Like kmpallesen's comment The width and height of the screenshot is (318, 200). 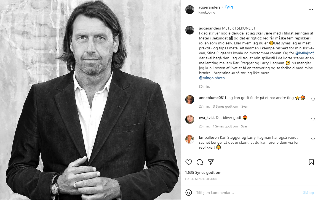pyautogui.click(x=313, y=139)
